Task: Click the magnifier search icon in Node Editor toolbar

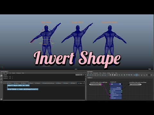Action: [119, 75]
